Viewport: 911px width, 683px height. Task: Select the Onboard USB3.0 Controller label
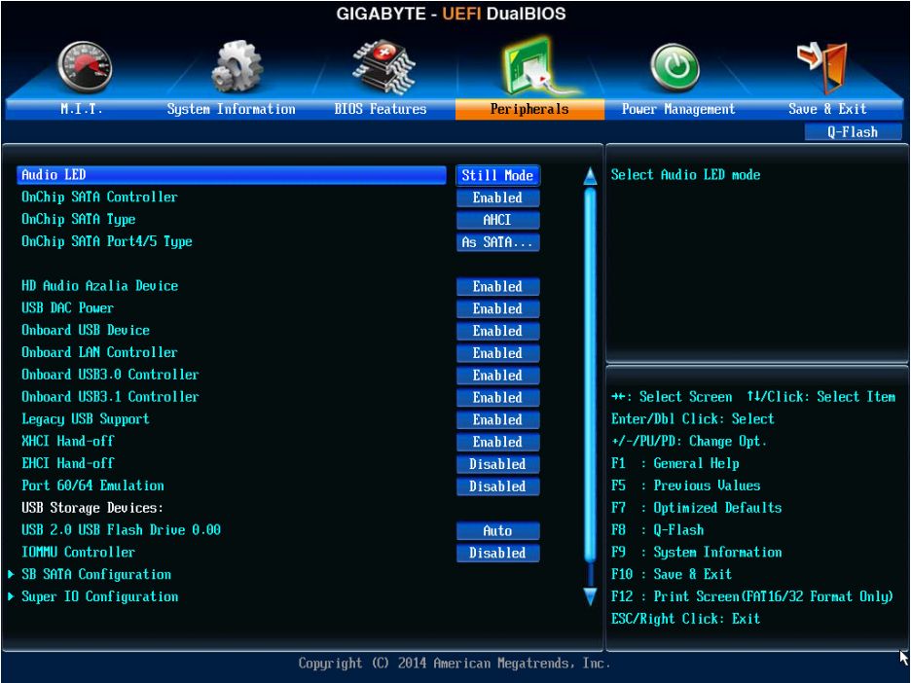pos(110,375)
